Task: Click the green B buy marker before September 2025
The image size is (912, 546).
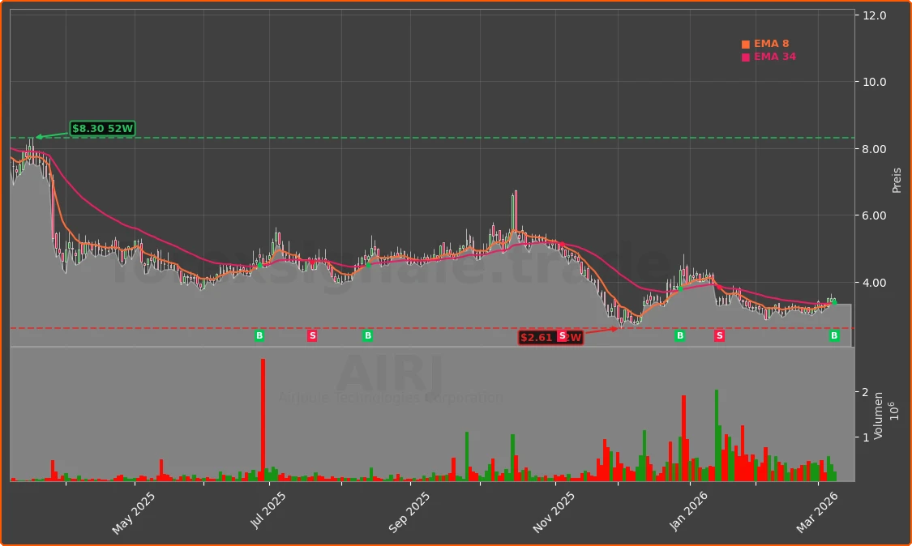Action: pos(367,336)
